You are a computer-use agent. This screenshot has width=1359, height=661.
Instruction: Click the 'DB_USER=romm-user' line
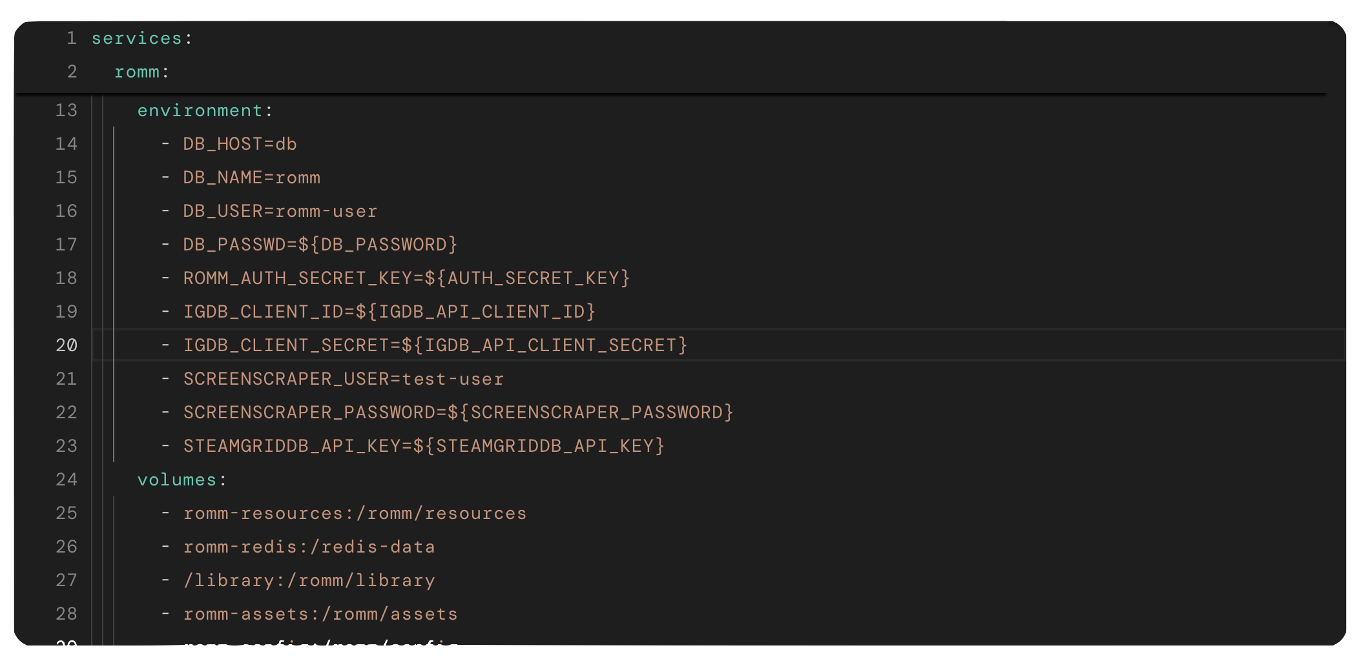click(x=280, y=211)
